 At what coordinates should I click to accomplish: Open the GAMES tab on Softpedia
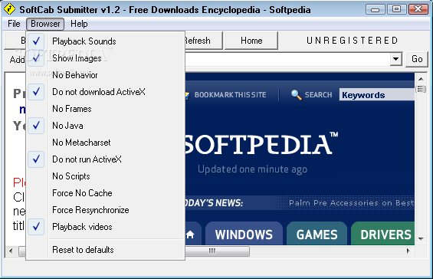[x=317, y=234]
